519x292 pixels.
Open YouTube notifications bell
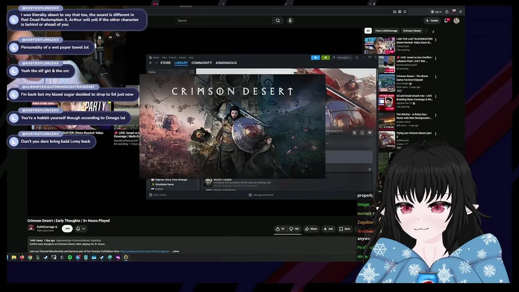(446, 20)
